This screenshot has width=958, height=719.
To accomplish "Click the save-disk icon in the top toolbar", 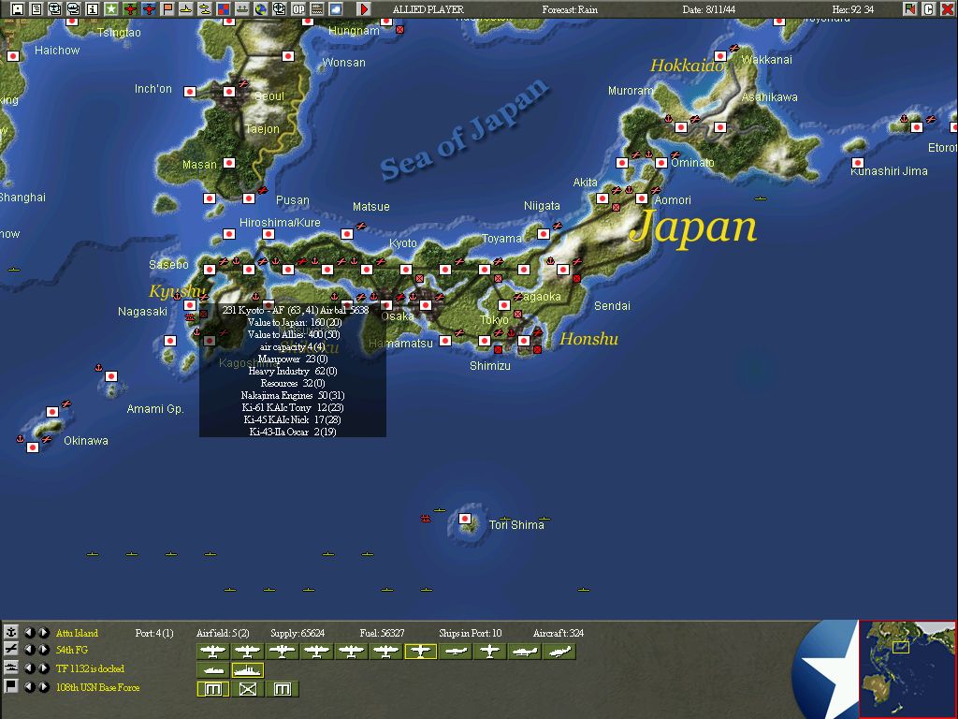I will 18,9.
